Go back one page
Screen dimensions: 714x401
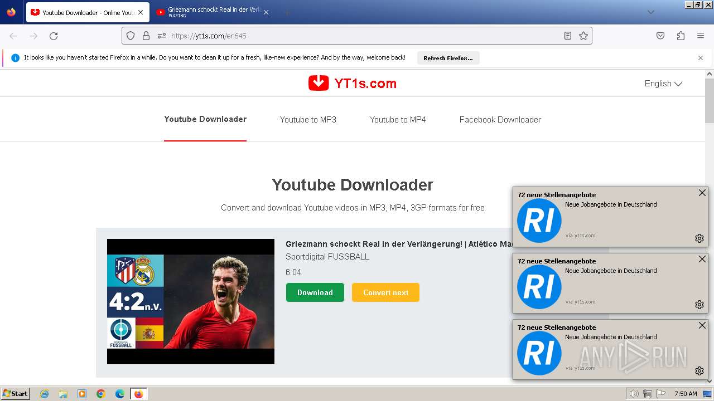[13, 36]
